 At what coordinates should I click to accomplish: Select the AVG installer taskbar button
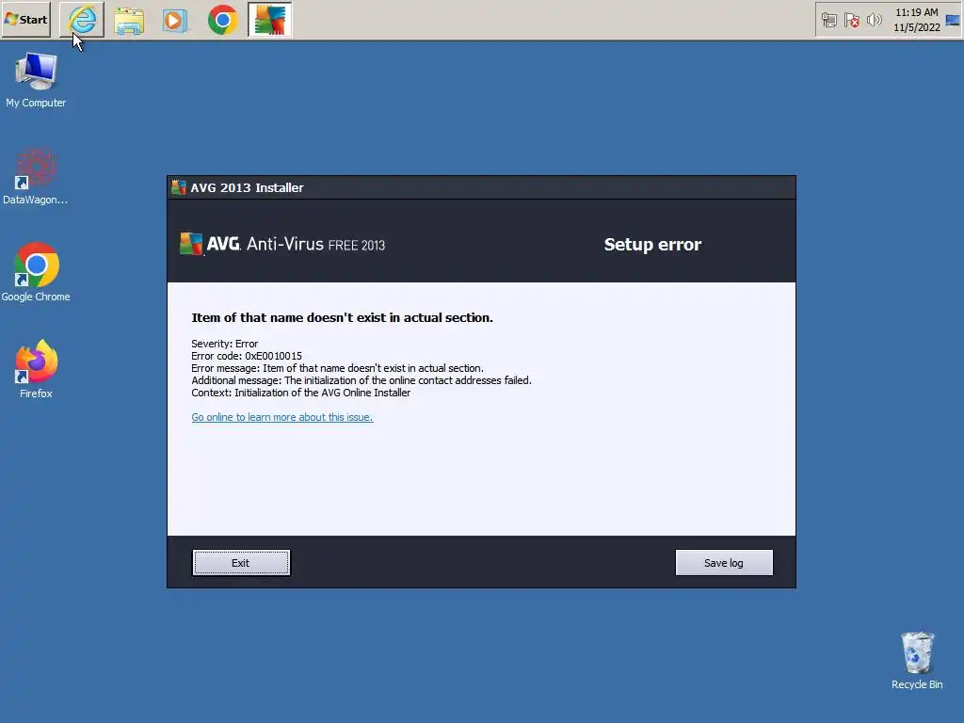(x=270, y=20)
